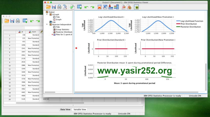Click the Designate Window plus icon
This screenshot has width=210, height=117.
click(136, 7)
